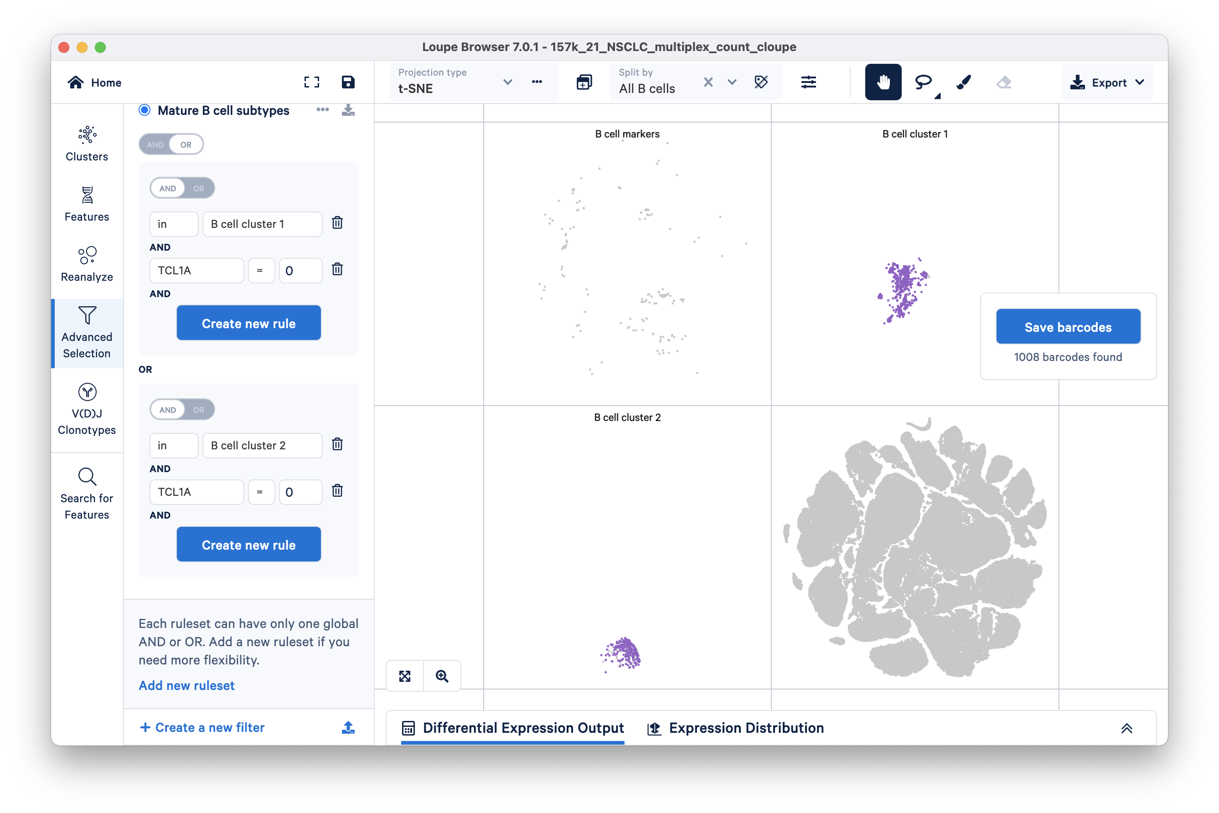Delete second ruleset's TCL1A rule

[337, 490]
